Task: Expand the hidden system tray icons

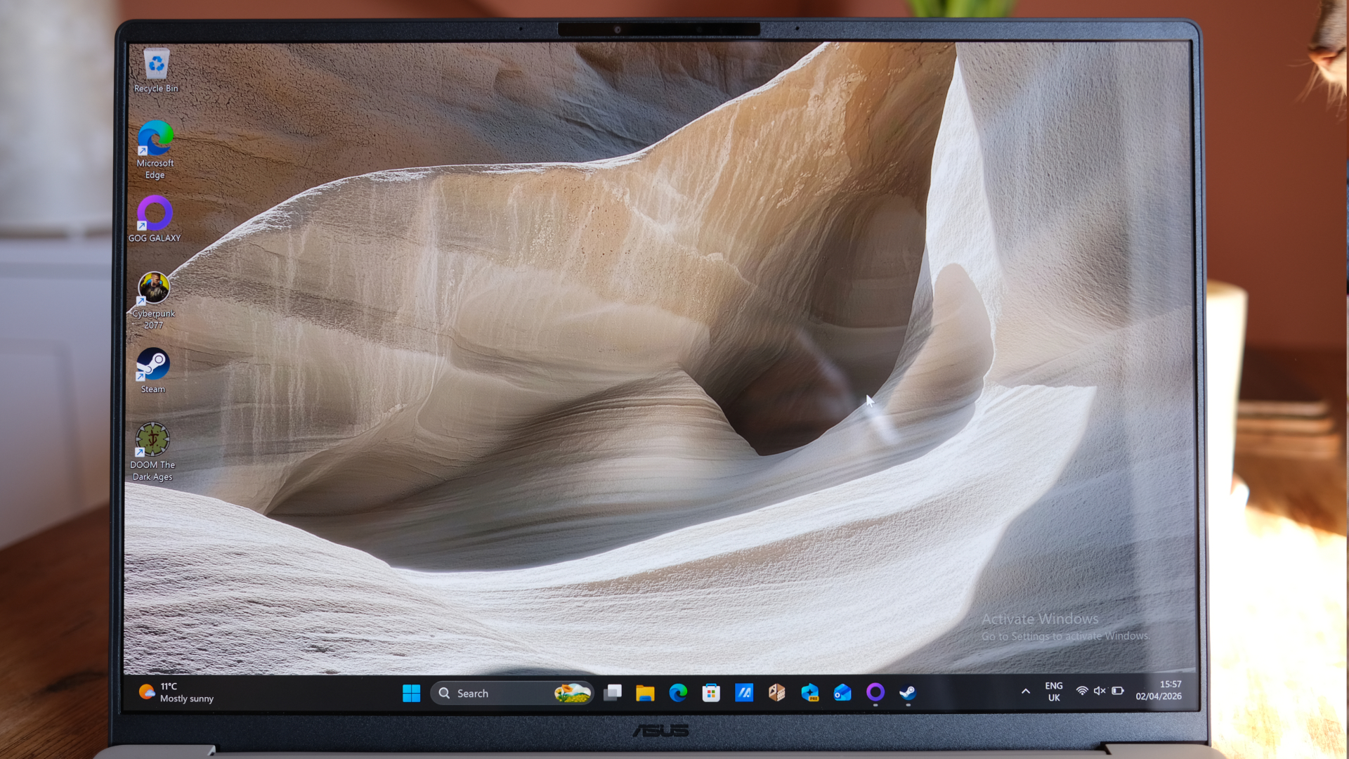Action: pos(1026,692)
